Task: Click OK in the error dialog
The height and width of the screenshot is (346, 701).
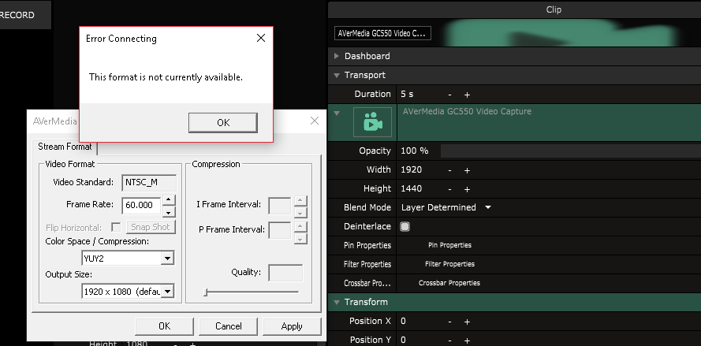Action: [223, 122]
